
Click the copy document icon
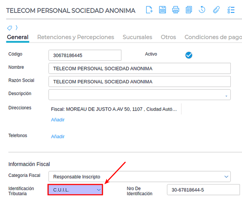tap(189, 10)
